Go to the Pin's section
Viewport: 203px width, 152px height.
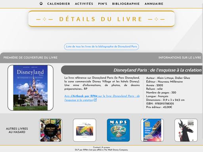103,4
